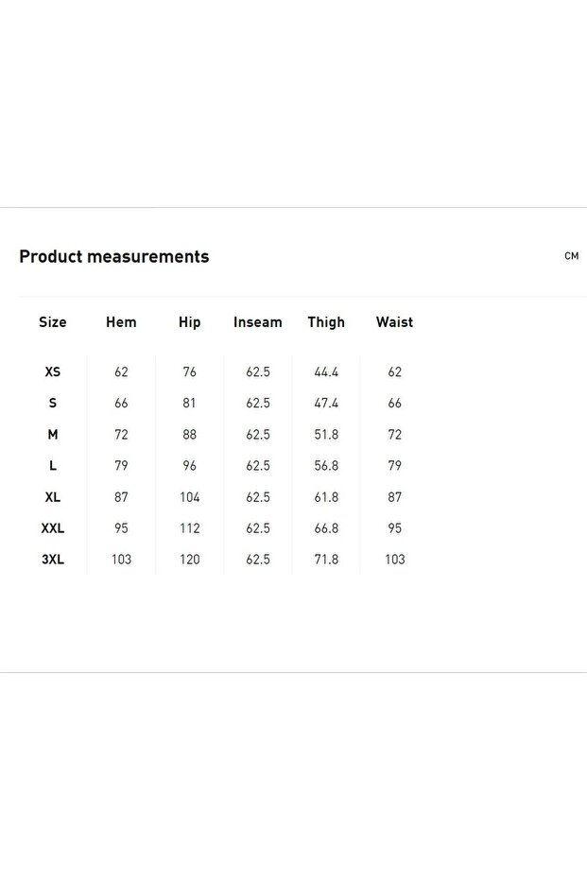Click the Thigh column header
The image size is (587, 880).
coord(326,322)
